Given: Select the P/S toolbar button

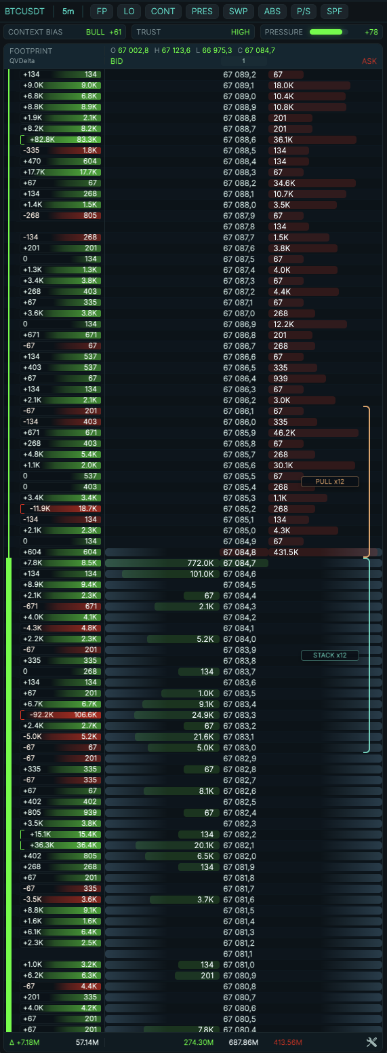Looking at the screenshot, I should [304, 11].
